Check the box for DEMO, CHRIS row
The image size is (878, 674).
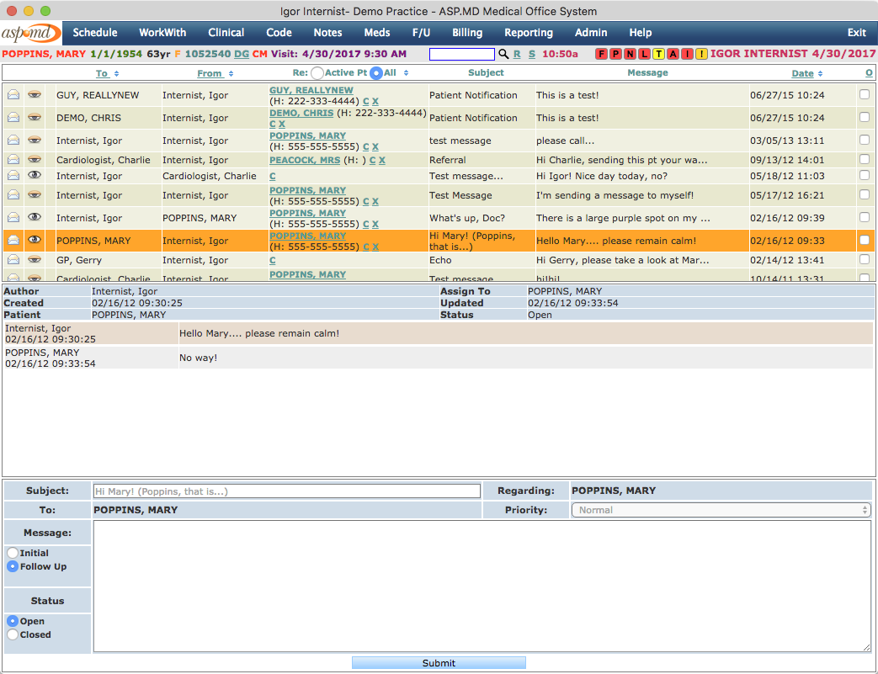tap(865, 117)
